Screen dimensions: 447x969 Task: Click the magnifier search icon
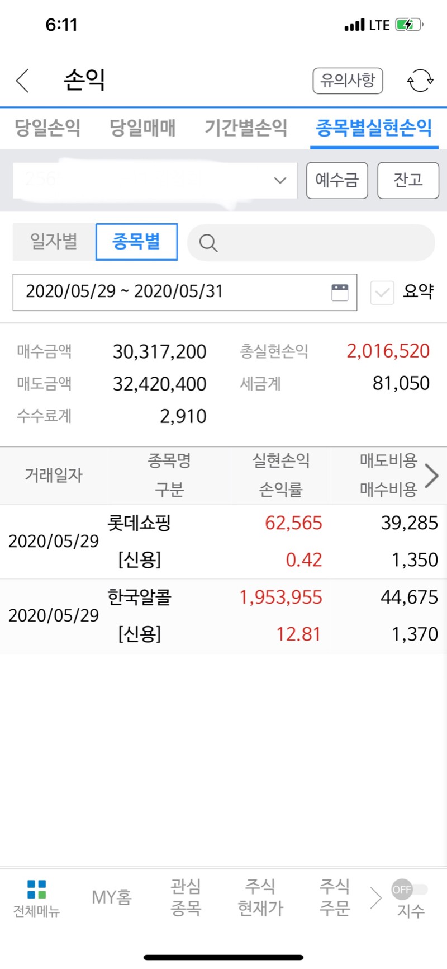[208, 243]
